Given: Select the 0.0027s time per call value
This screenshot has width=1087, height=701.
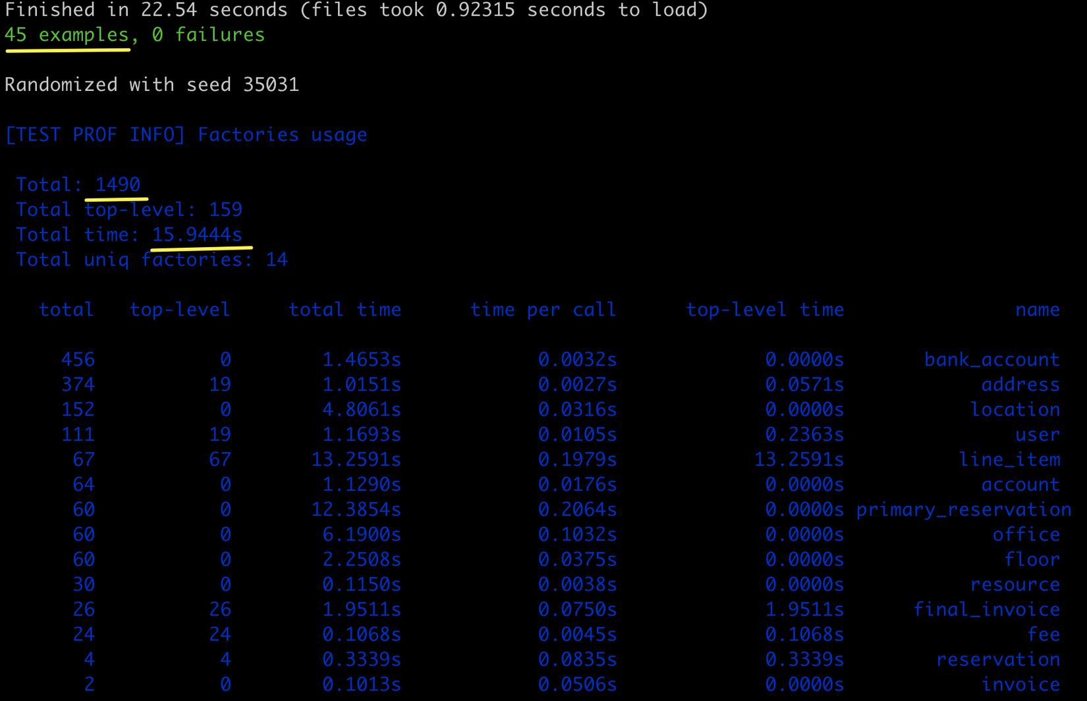Looking at the screenshot, I should (x=577, y=385).
